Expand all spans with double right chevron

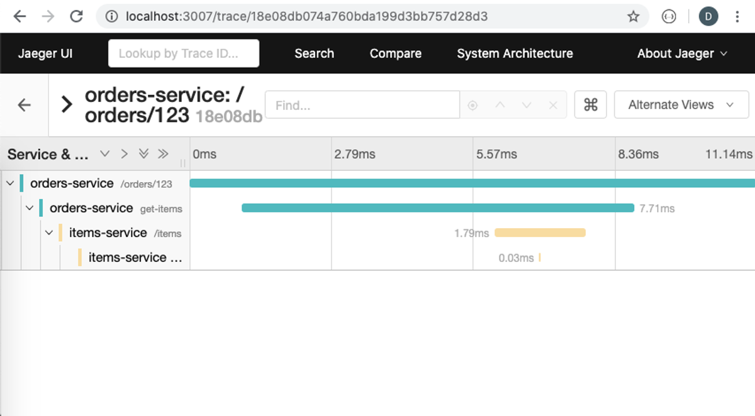[x=163, y=153]
